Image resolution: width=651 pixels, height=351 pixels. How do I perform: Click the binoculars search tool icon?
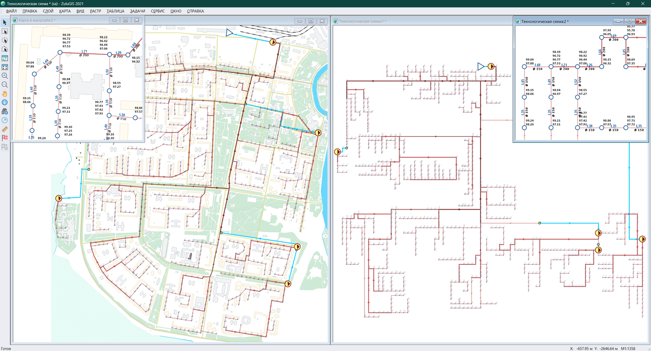point(5,110)
